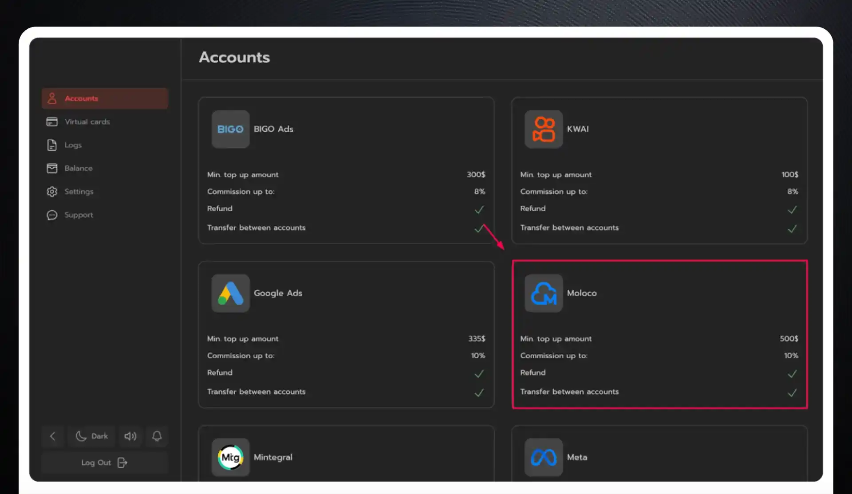This screenshot has width=852, height=494.
Task: Click the Accounts page heading
Action: click(234, 57)
